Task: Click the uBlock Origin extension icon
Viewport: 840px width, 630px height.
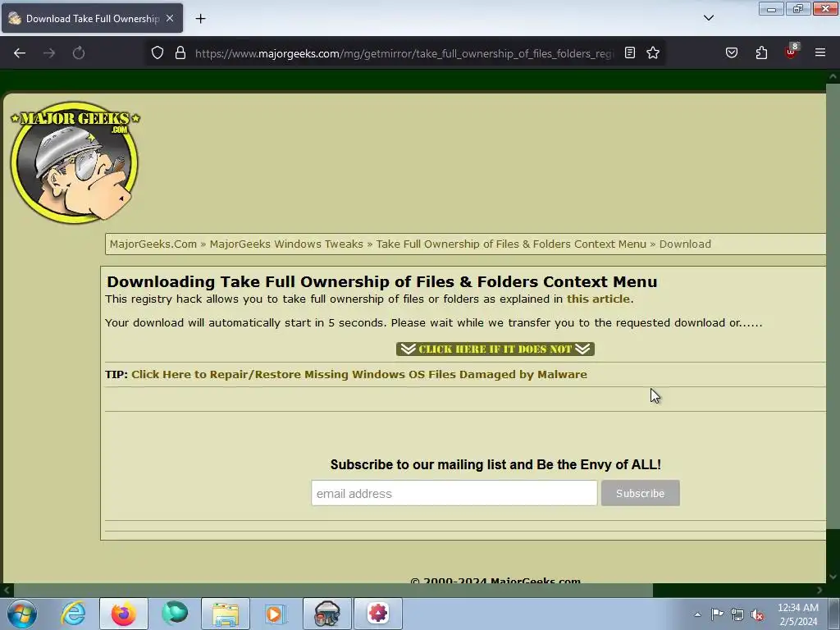Action: pyautogui.click(x=792, y=52)
